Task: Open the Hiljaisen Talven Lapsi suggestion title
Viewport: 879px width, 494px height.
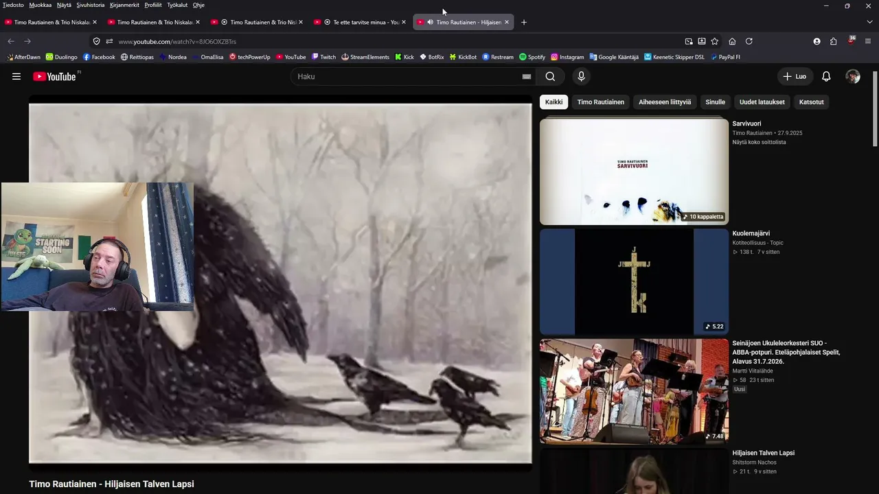Action: click(763, 453)
